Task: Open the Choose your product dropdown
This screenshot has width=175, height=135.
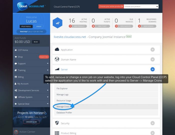Action: coord(141,6)
